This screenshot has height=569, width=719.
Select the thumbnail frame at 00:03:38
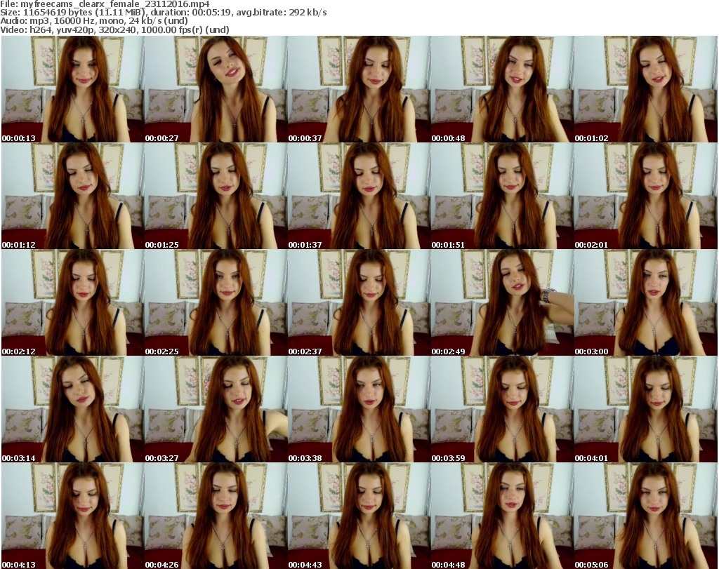(x=359, y=409)
